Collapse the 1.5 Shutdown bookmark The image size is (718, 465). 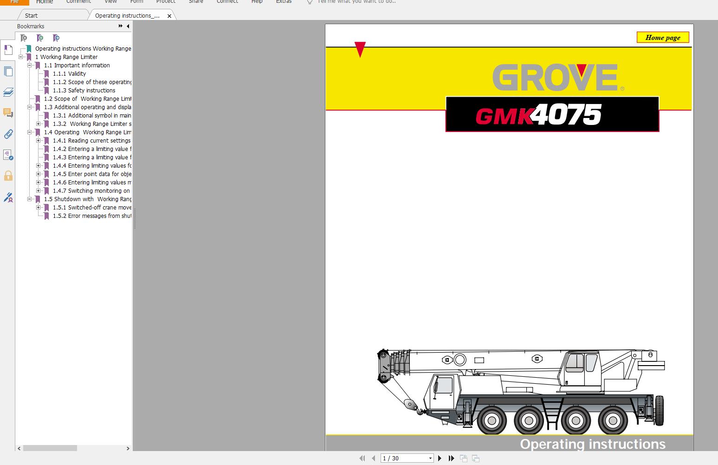click(x=30, y=199)
